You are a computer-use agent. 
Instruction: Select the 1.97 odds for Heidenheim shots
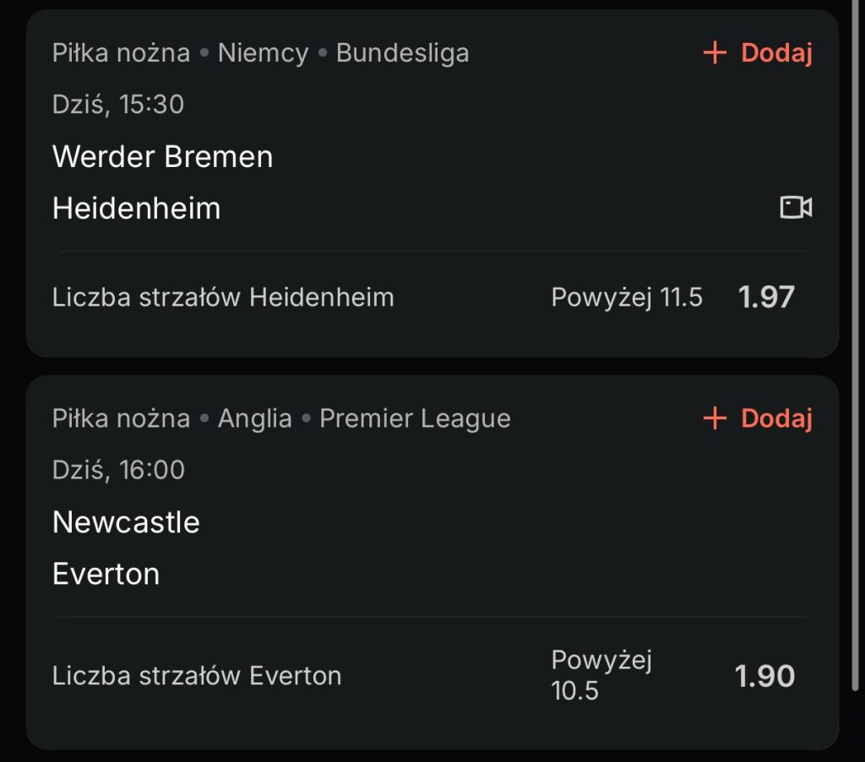point(766,297)
